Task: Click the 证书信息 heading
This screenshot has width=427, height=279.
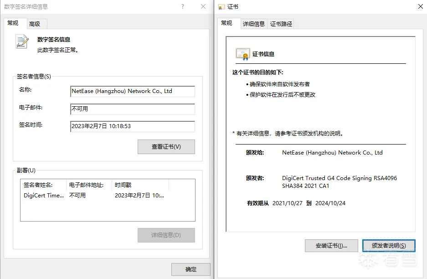Action: click(263, 54)
